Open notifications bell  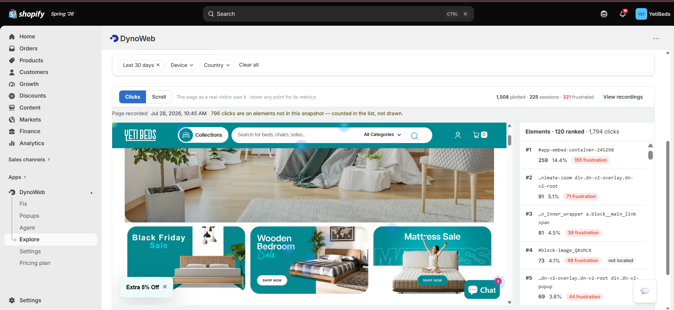[623, 14]
